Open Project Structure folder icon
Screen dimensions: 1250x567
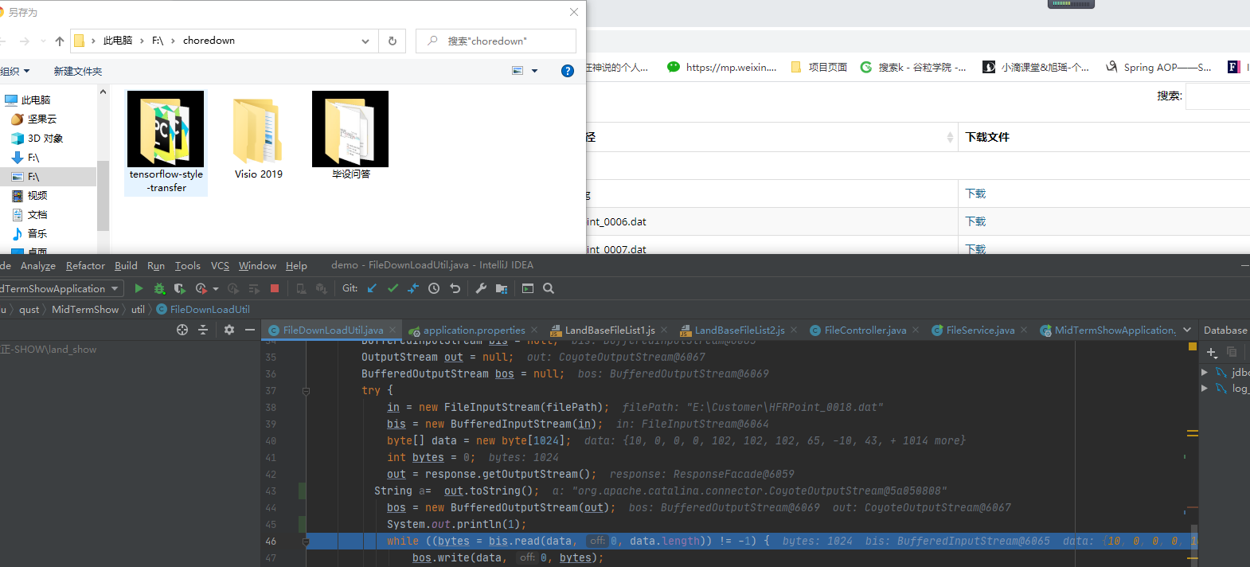click(502, 288)
